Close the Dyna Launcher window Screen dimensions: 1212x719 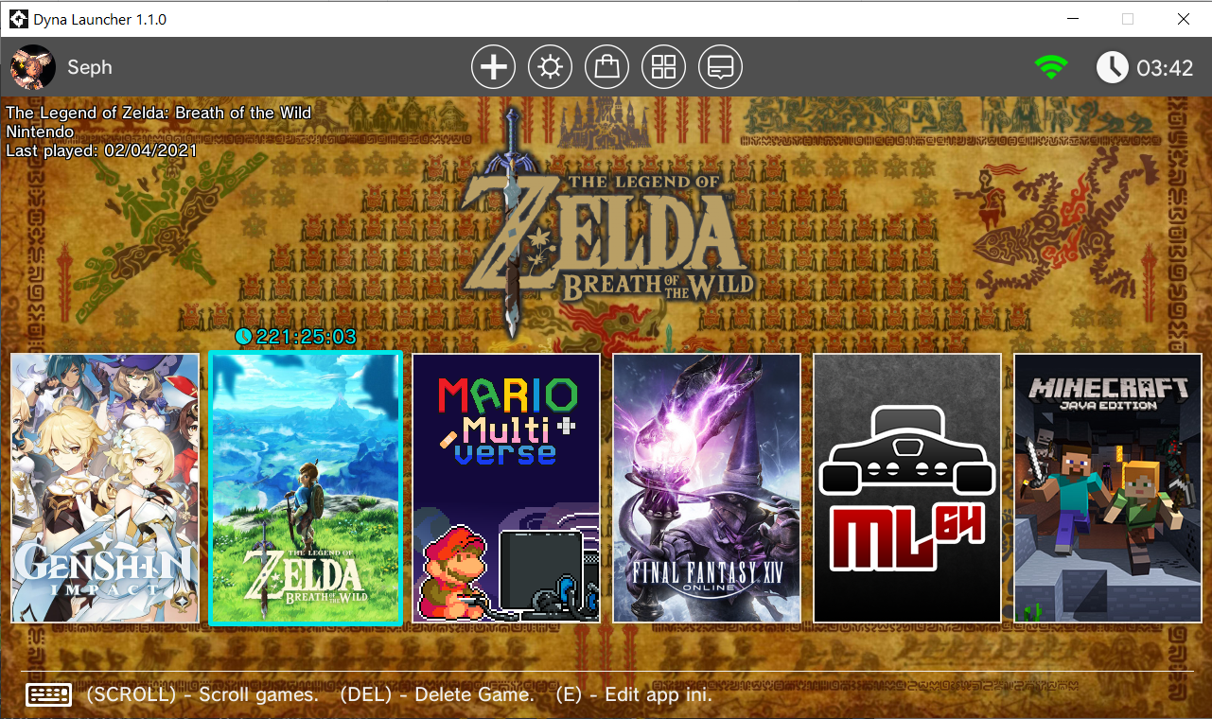1183,19
